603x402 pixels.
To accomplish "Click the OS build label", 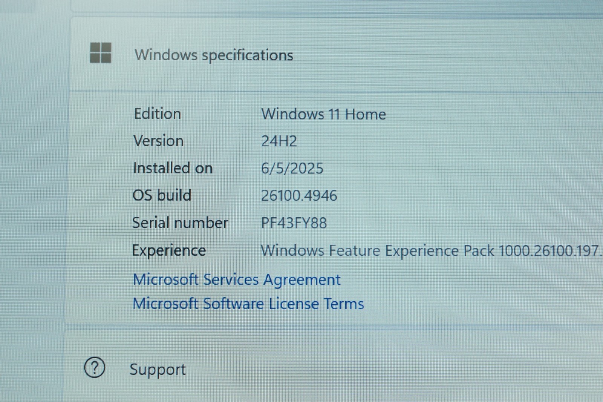I will (162, 195).
